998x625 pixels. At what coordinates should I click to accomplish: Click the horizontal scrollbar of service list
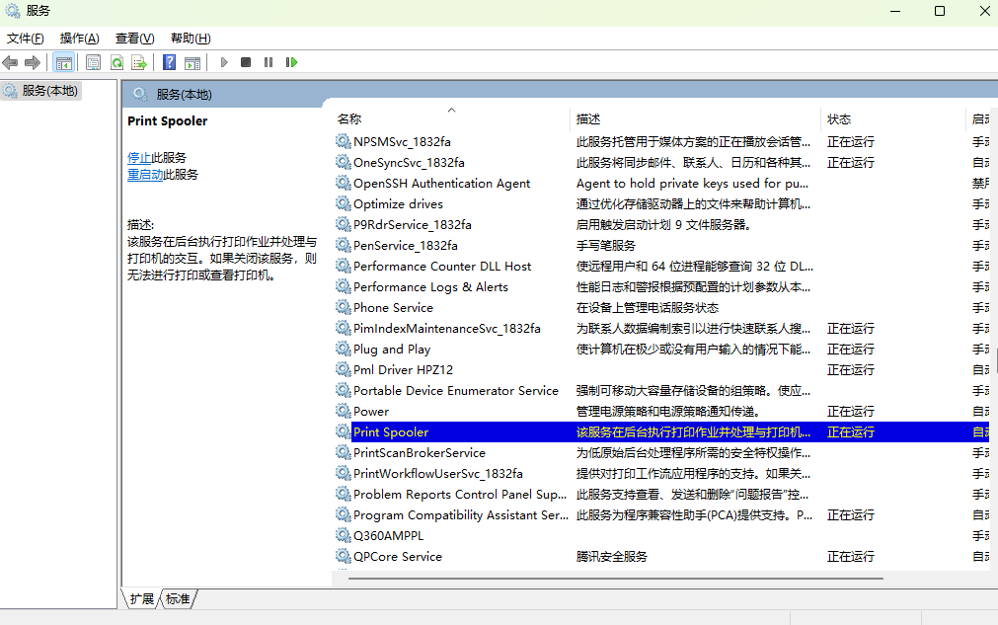point(615,579)
